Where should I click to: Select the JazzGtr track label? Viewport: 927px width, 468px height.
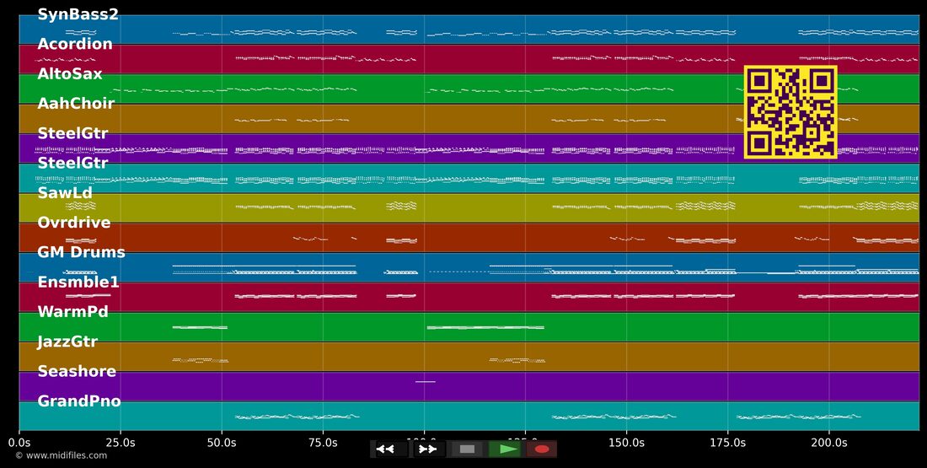67,342
